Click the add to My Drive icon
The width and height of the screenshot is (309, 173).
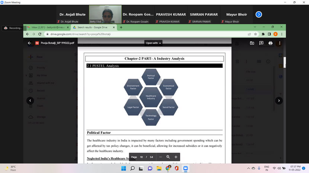(x=252, y=43)
